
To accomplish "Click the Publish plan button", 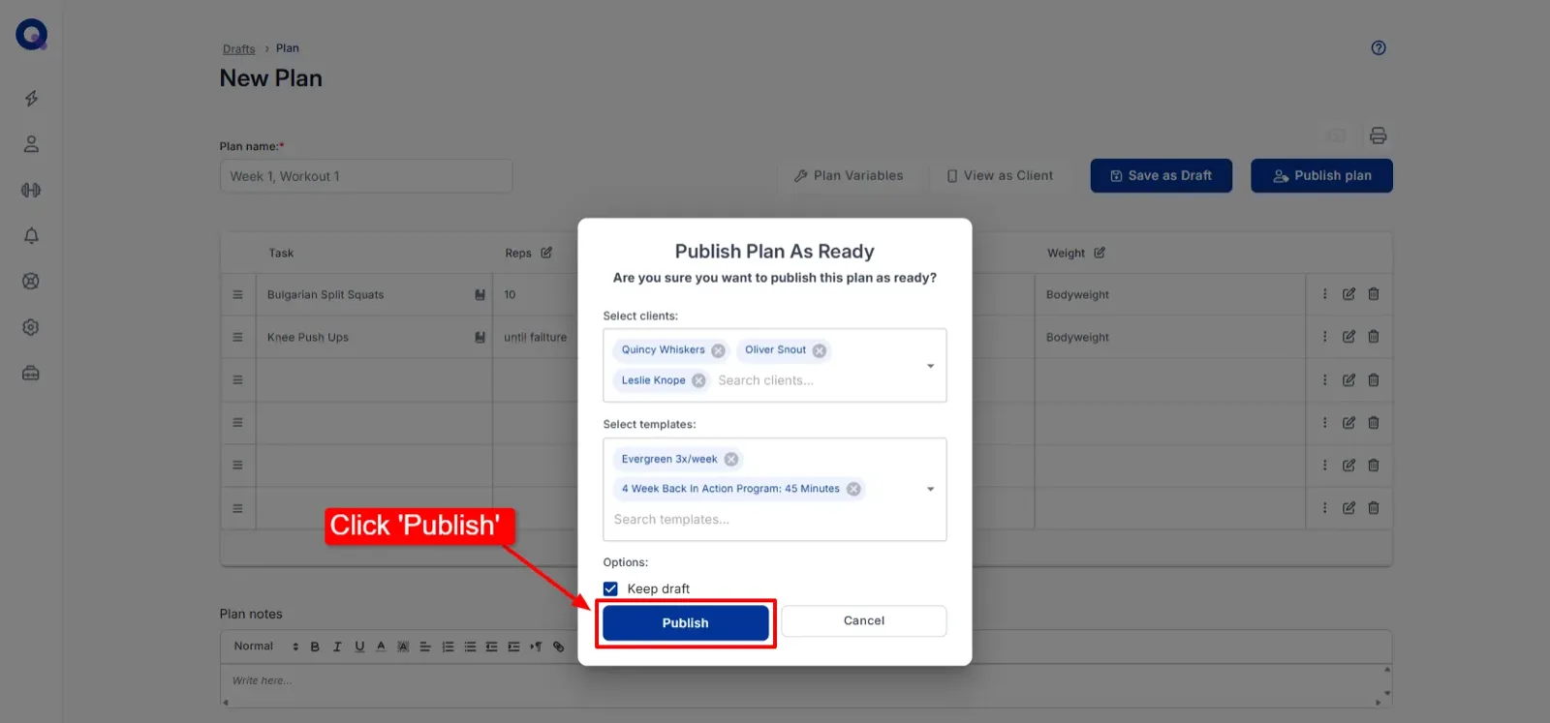I will point(1321,175).
